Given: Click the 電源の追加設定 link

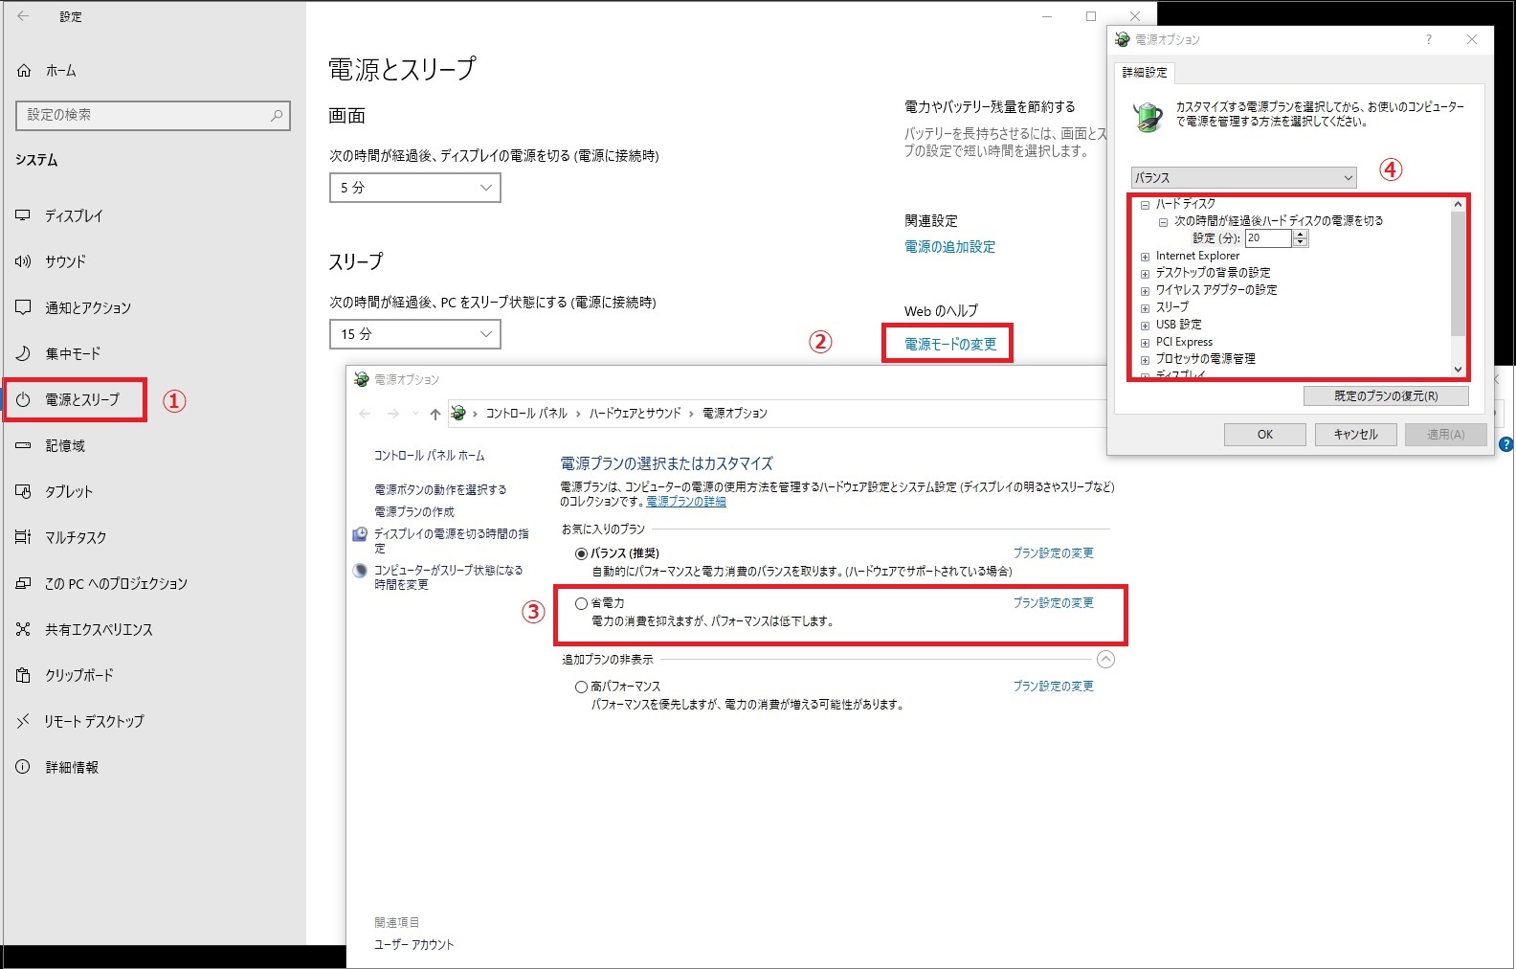Looking at the screenshot, I should click(x=949, y=247).
